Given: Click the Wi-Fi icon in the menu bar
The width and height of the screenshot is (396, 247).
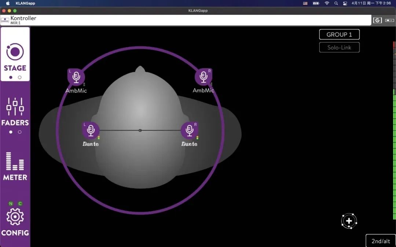Looking at the screenshot, I should point(327,3).
